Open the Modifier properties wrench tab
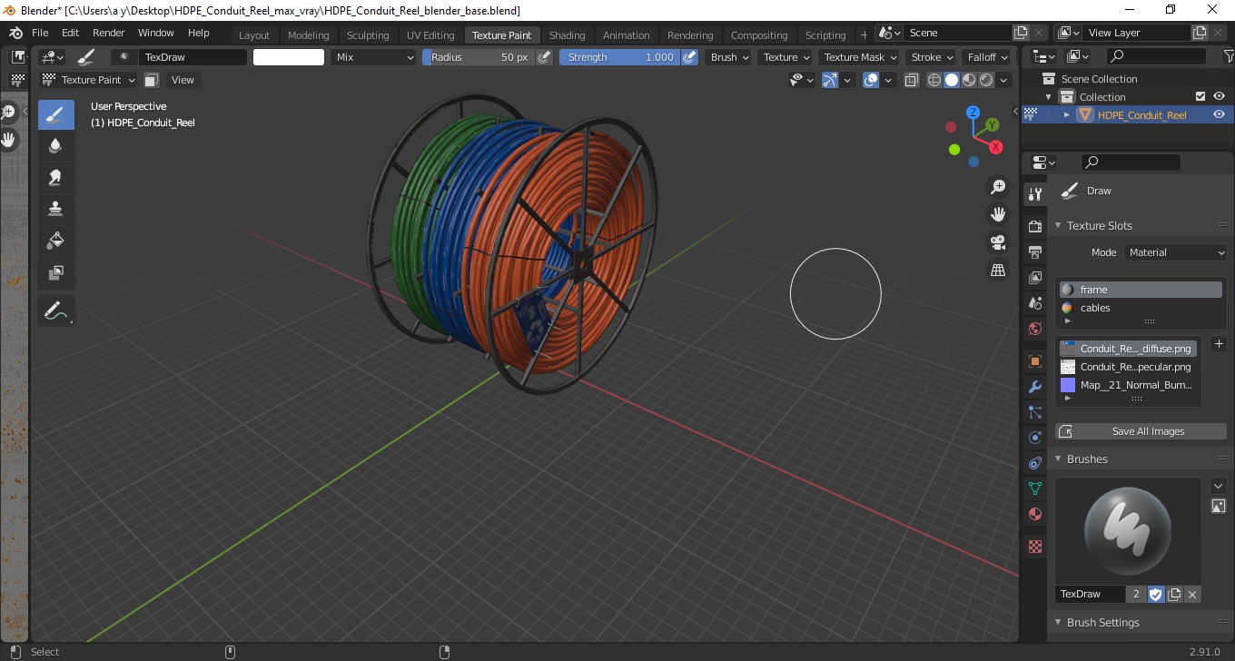This screenshot has width=1235, height=661. [x=1034, y=387]
